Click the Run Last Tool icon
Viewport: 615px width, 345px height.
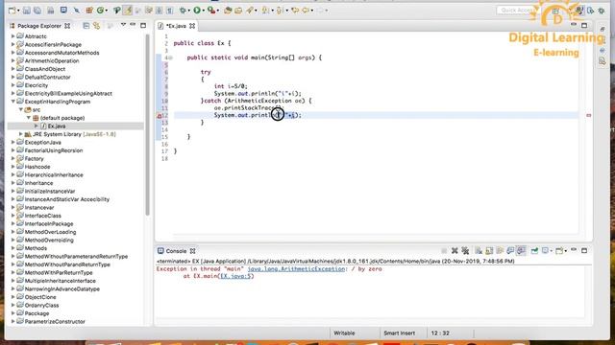[211, 11]
